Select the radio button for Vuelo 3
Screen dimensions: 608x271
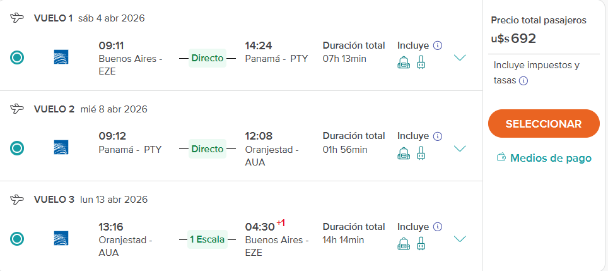point(18,239)
